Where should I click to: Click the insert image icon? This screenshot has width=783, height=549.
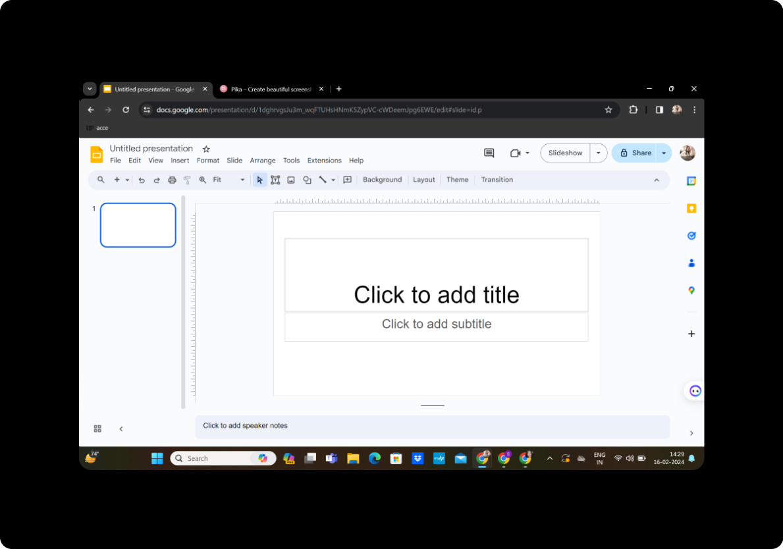click(291, 180)
